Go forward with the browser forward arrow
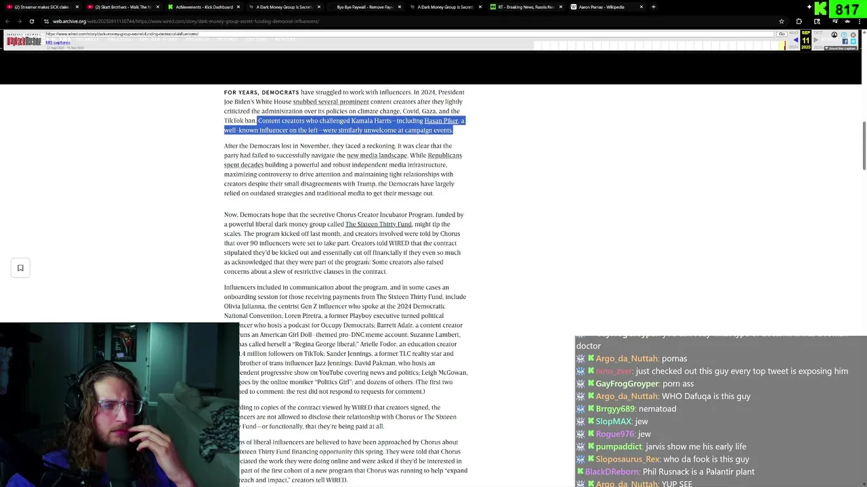867x487 pixels. point(19,21)
